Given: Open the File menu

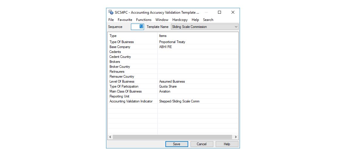Looking at the screenshot, I should pyautogui.click(x=111, y=20).
